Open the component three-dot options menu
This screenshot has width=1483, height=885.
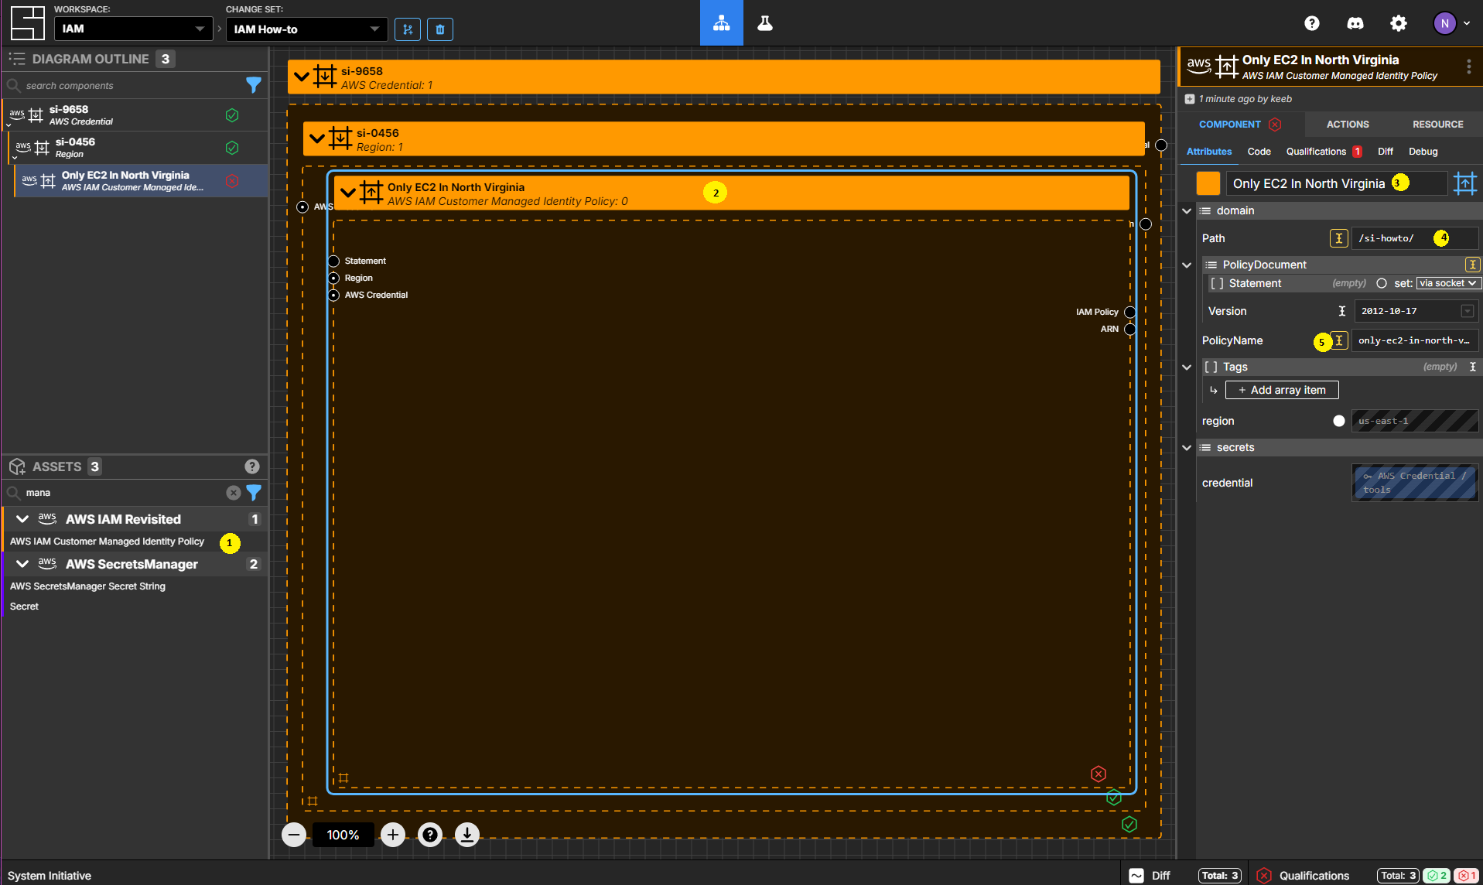[x=1469, y=67]
